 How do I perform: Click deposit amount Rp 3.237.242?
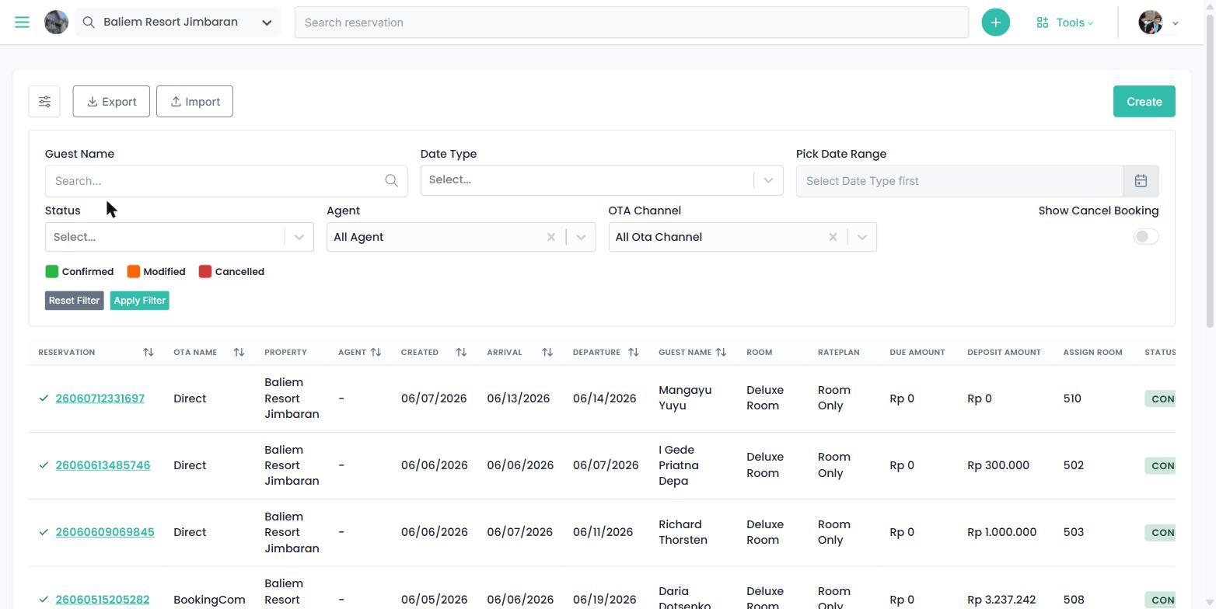1001,600
